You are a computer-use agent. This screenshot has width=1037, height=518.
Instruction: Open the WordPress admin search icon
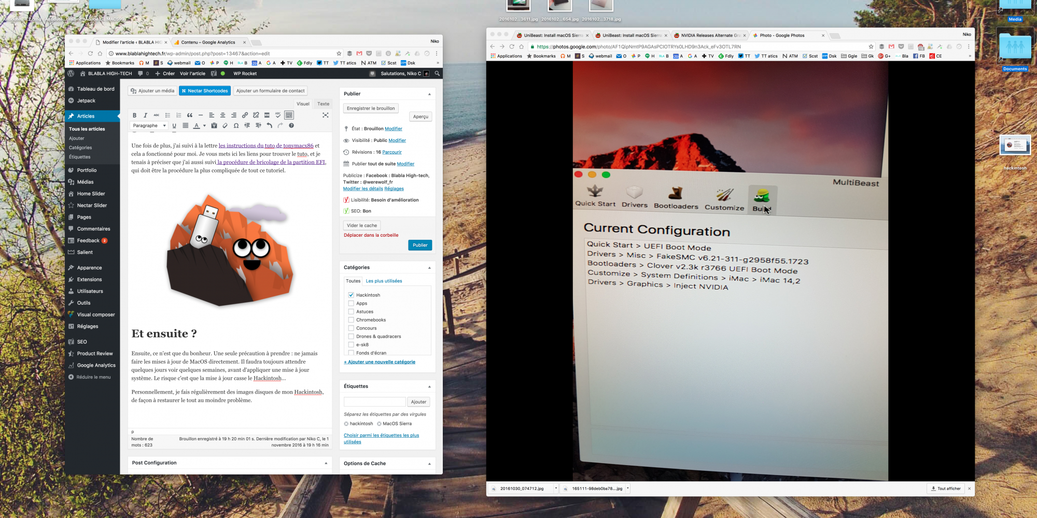(x=437, y=74)
